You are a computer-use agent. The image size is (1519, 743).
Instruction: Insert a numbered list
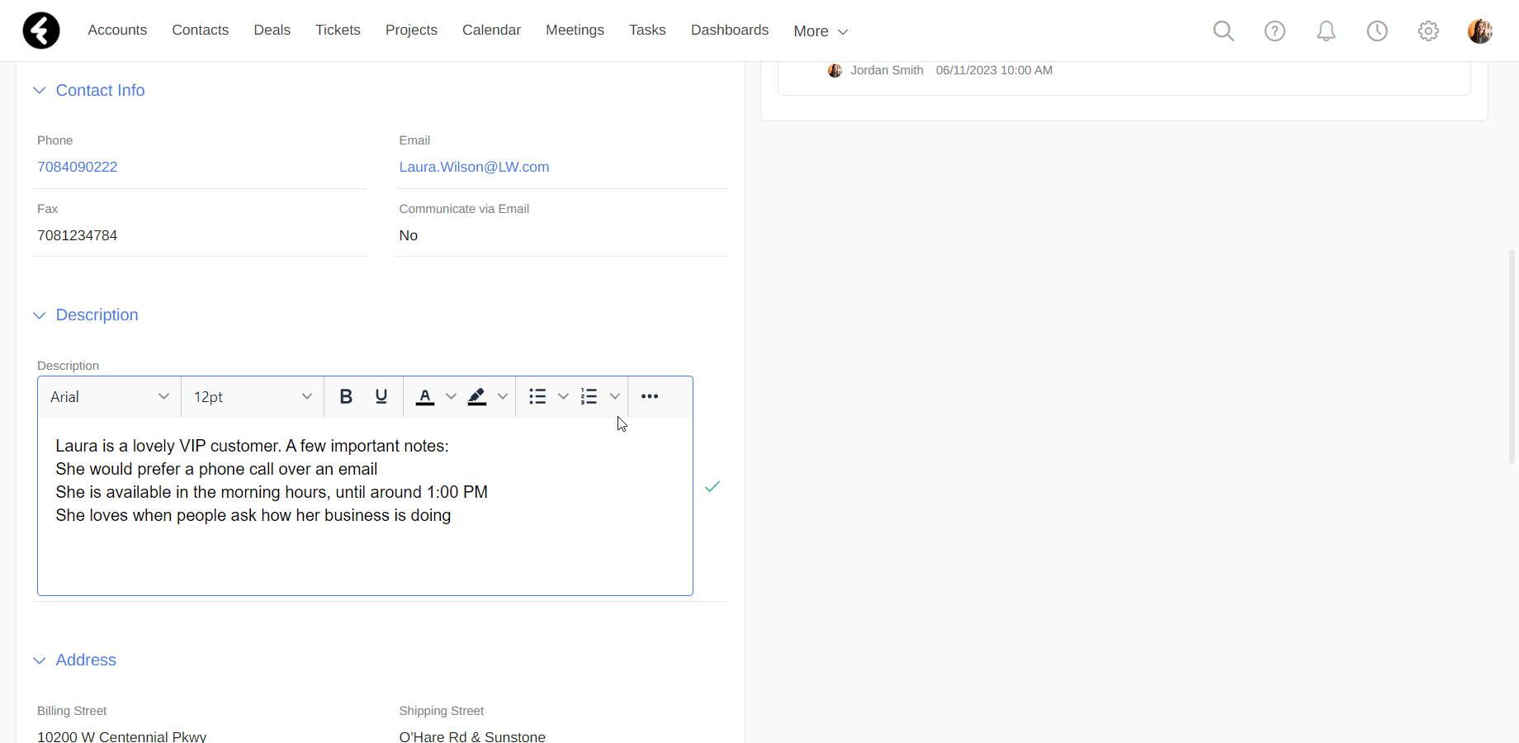589,396
